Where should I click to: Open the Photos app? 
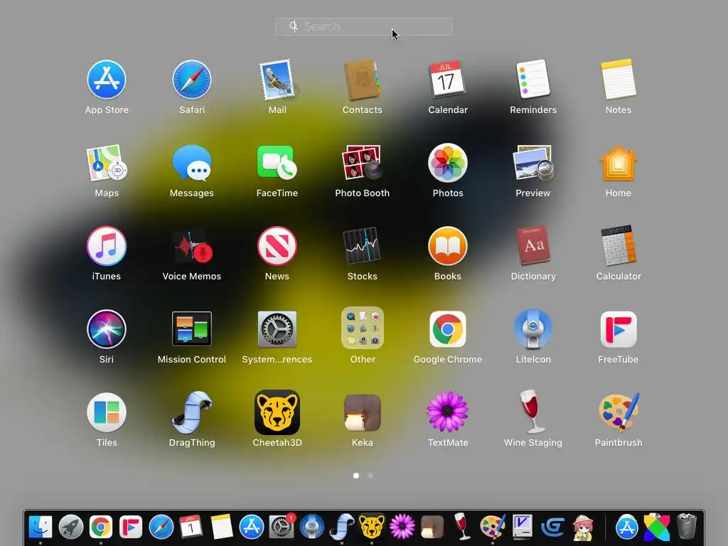(448, 163)
